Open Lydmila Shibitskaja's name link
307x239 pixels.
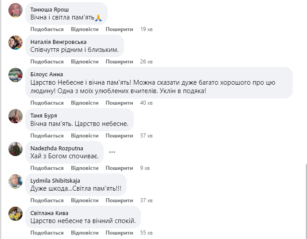coord(53,180)
